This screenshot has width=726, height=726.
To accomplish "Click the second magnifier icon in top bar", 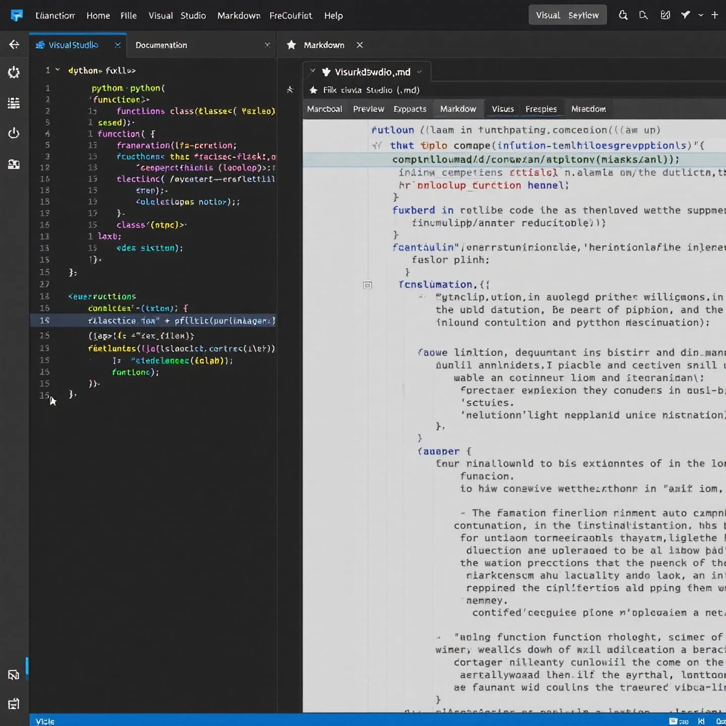I will pyautogui.click(x=643, y=15).
